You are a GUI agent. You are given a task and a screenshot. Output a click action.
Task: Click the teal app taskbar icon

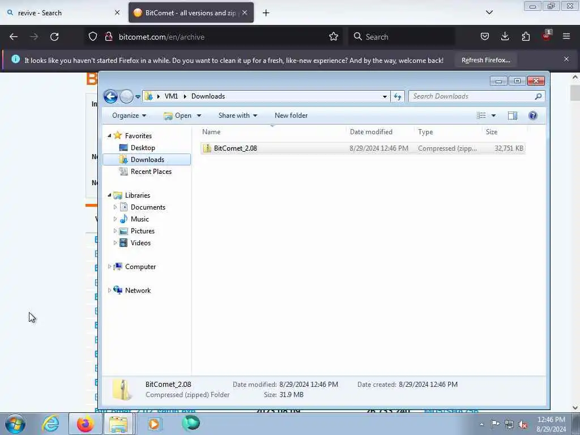pyautogui.click(x=191, y=423)
